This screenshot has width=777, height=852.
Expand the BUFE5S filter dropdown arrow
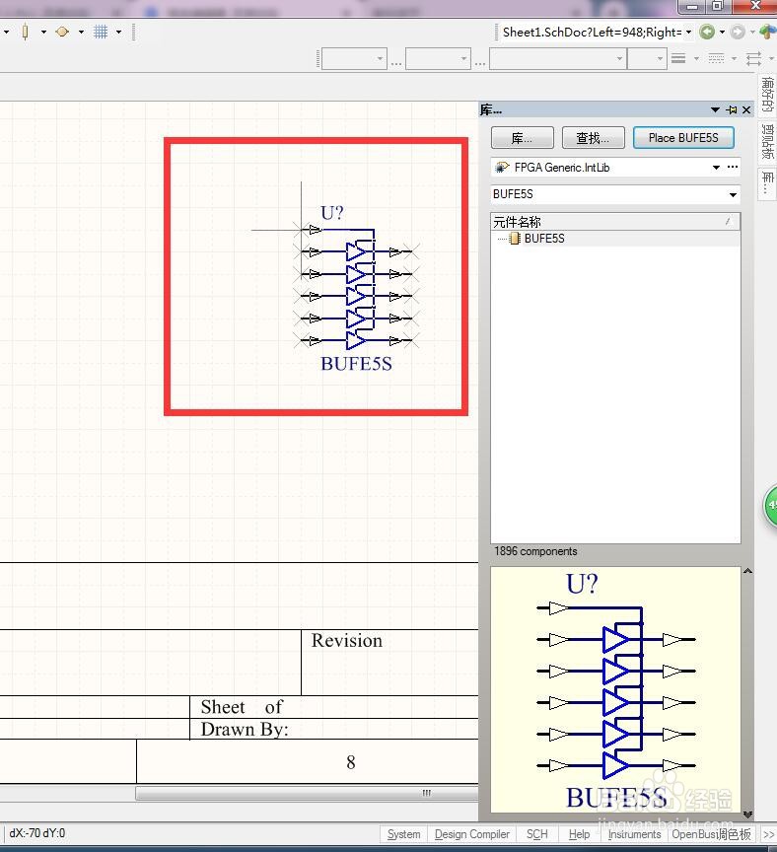733,194
